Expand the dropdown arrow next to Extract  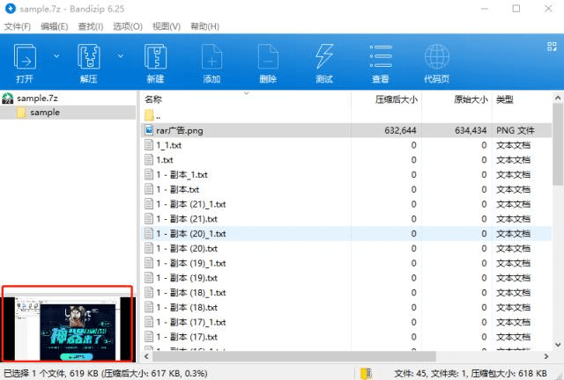point(120,56)
